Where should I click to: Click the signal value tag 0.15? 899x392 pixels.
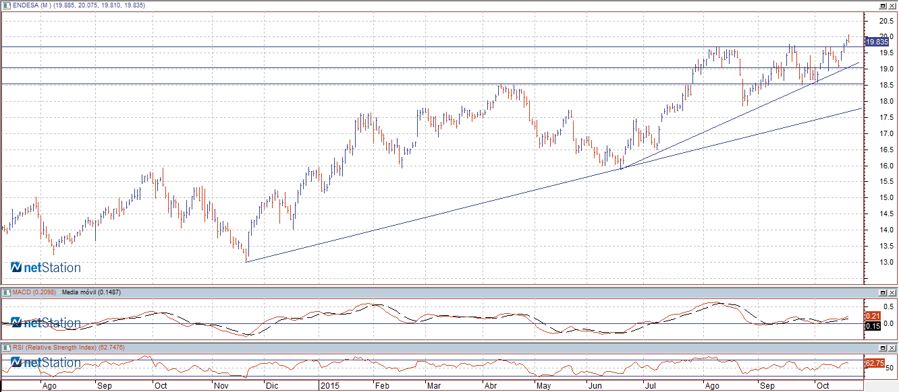(x=872, y=326)
